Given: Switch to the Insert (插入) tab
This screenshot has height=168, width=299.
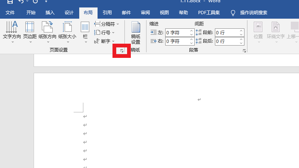Looking at the screenshot, I should (50, 13).
